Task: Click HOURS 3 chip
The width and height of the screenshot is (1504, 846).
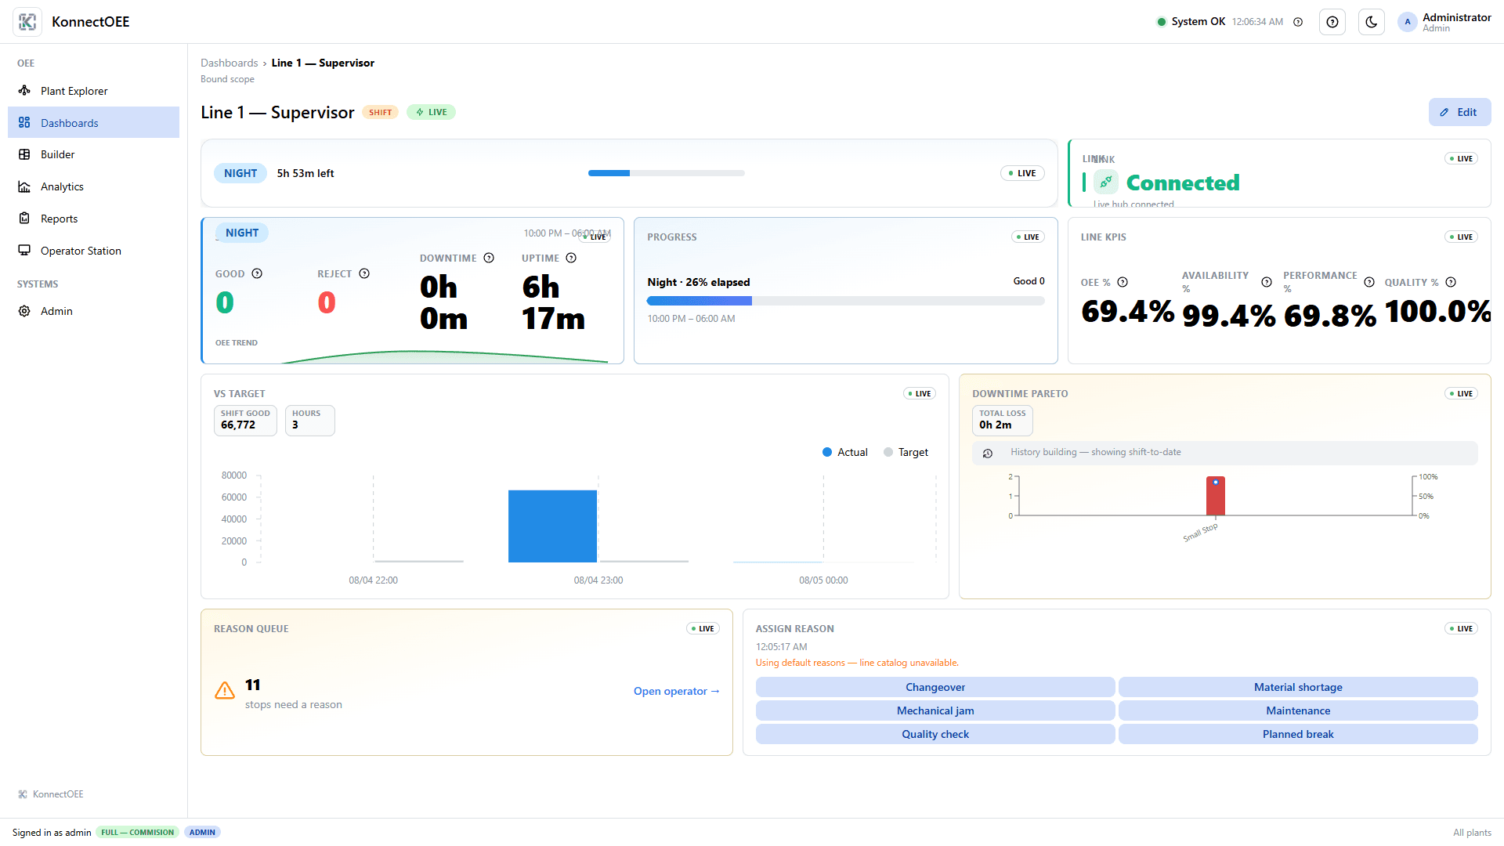Action: [x=309, y=420]
